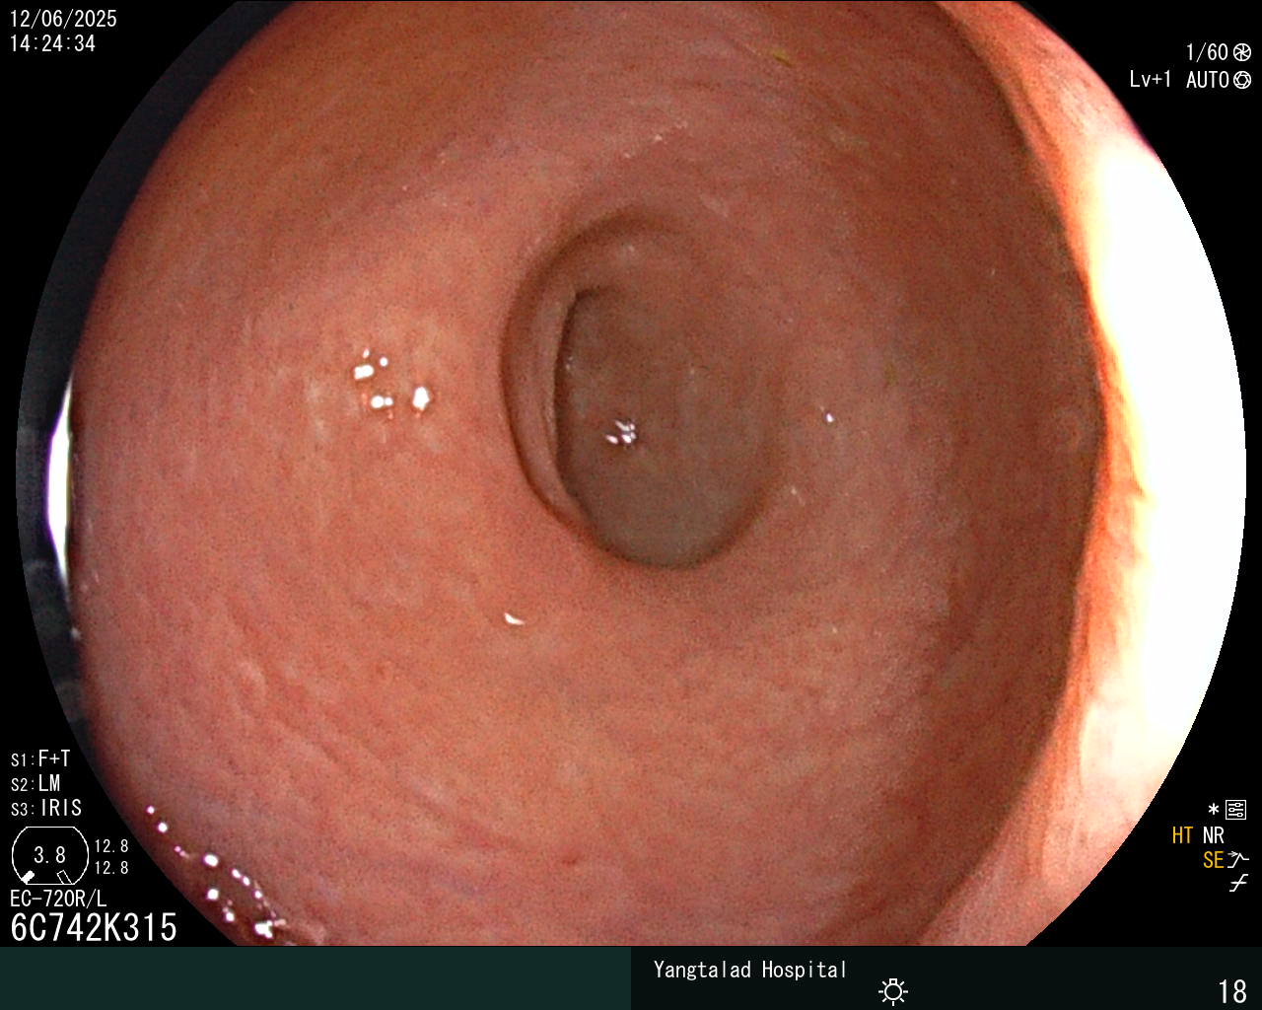Click the scope model EC-720R/L
This screenshot has height=1010, width=1262.
click(58, 900)
